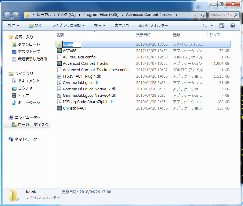
Task: Create a folder with 新しいフォルダー
Action: coord(153,25)
